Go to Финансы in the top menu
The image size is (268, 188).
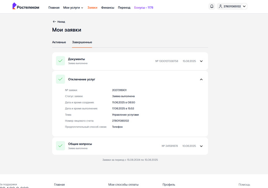coord(108,8)
